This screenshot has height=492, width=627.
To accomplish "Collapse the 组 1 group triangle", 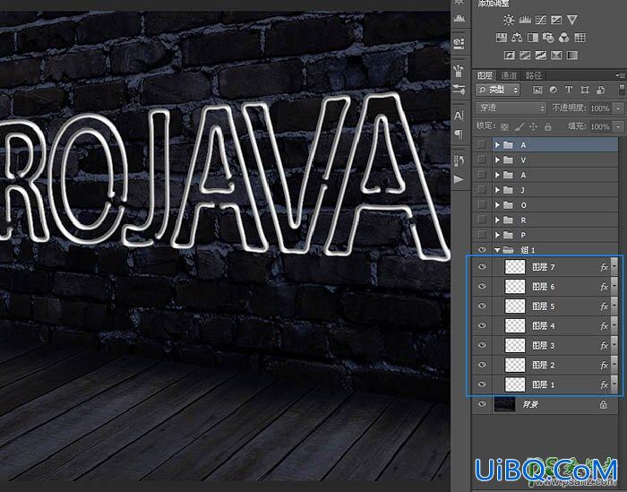I will click(497, 250).
